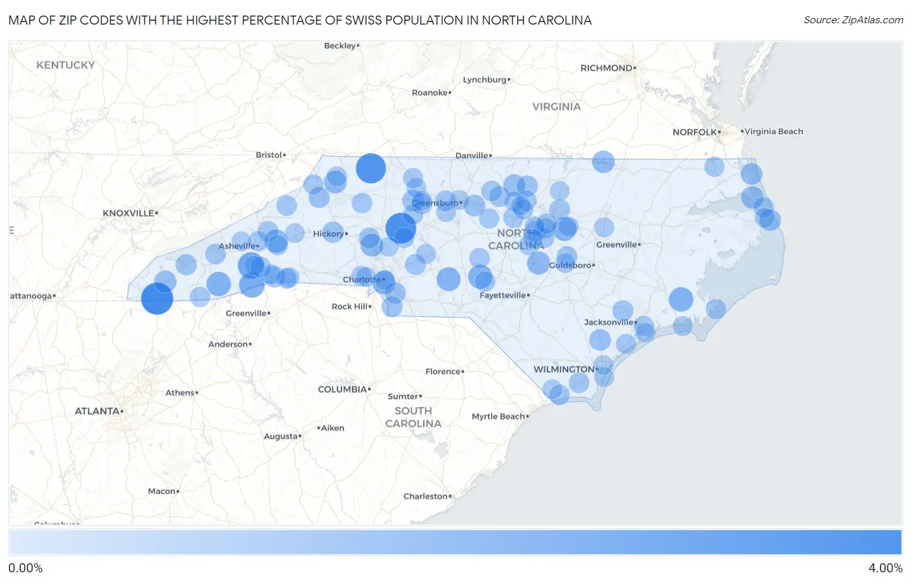Click the Anderson city label

click(x=228, y=344)
